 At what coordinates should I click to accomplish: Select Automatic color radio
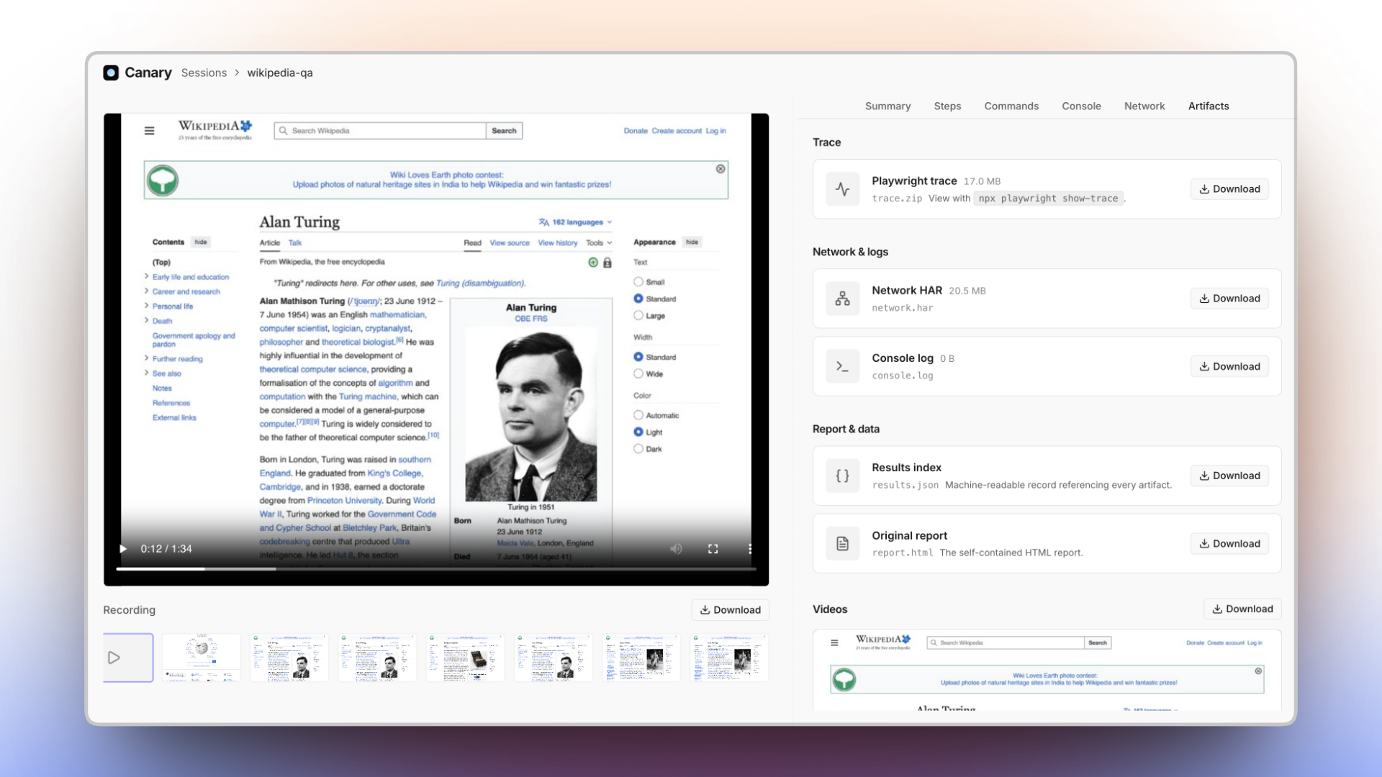click(x=638, y=415)
